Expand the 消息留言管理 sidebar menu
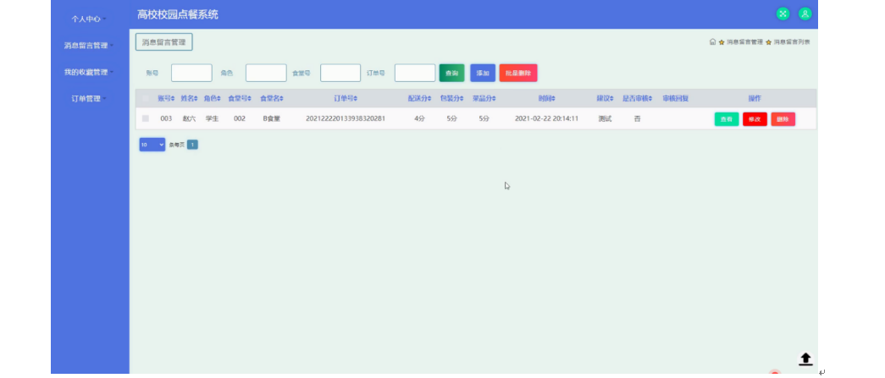This screenshot has width=885, height=378. point(89,45)
